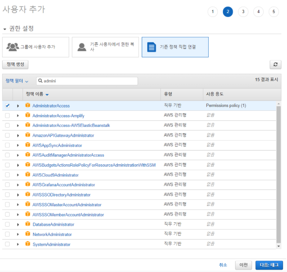Click the document icon for attaching policies
Image resolution: width=287 pixels, height=272 pixels.
[x=152, y=47]
